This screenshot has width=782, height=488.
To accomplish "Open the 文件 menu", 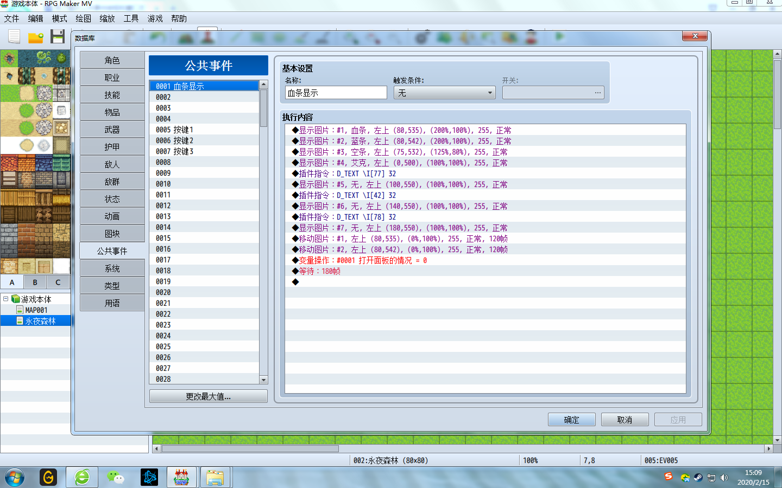I will pos(12,18).
